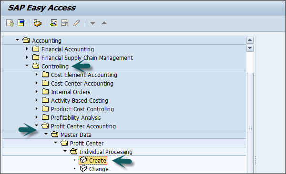This screenshot has height=174, width=286.
Task: Click the SAP menu toolbar icon
Action: pos(21,23)
